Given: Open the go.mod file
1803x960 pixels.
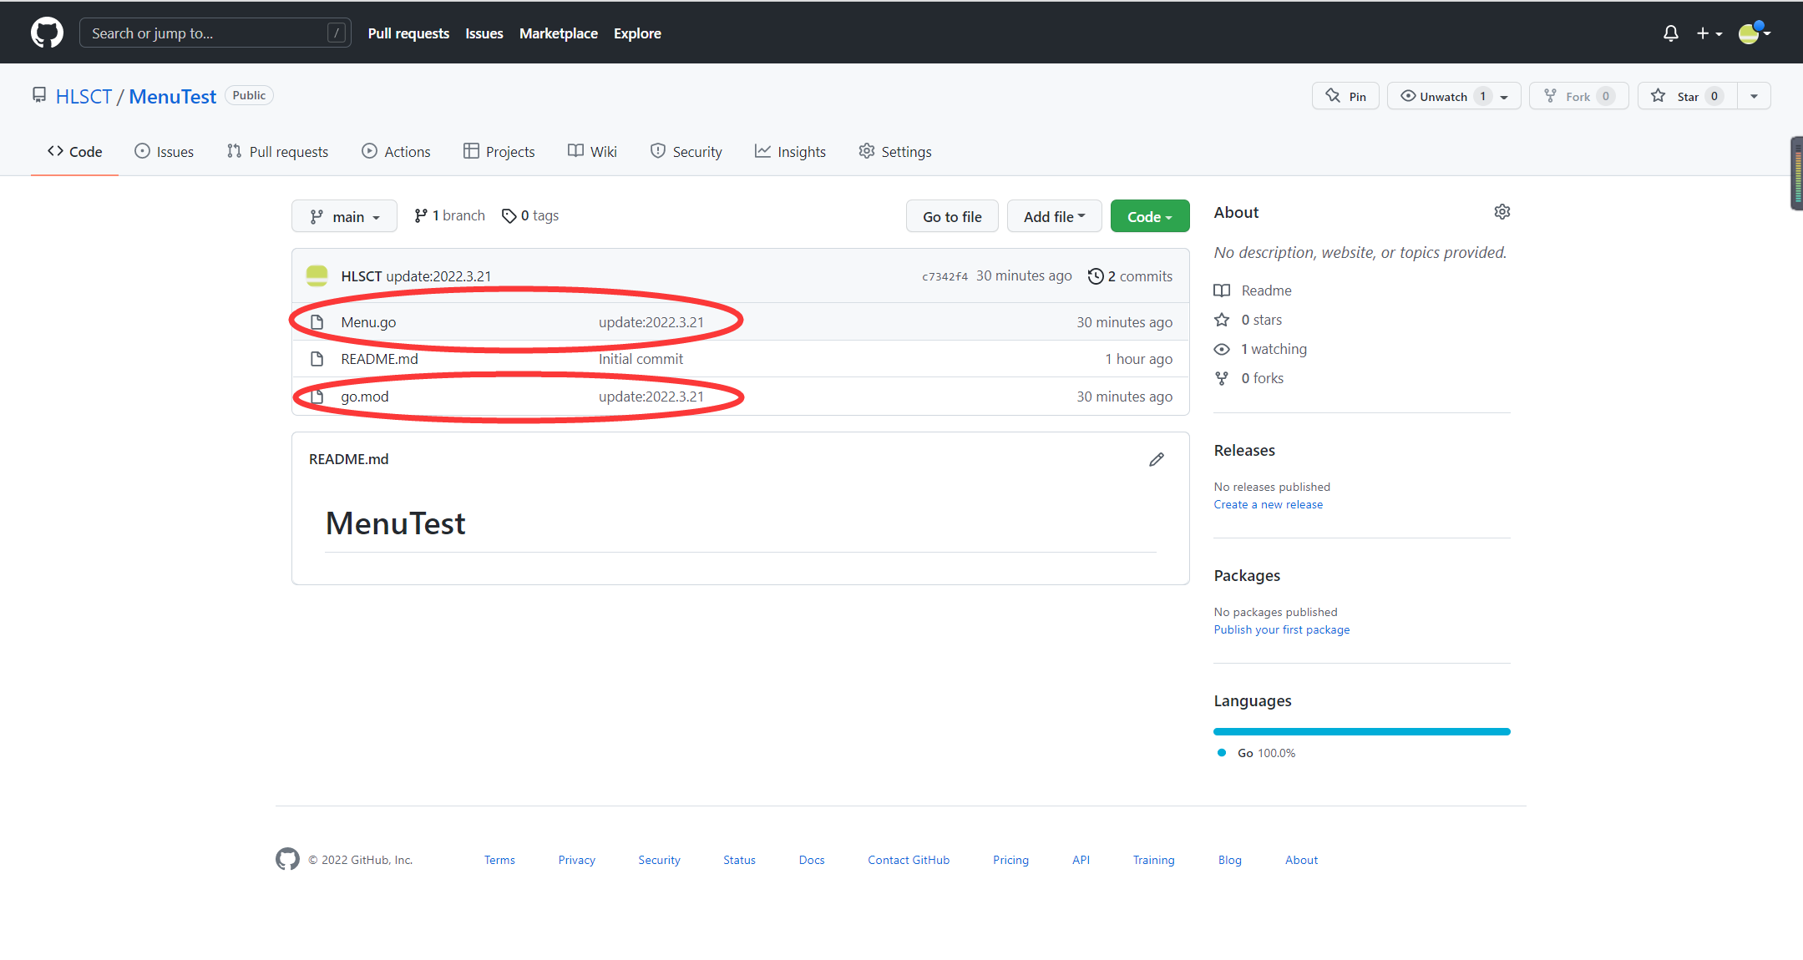Looking at the screenshot, I should click(x=364, y=397).
